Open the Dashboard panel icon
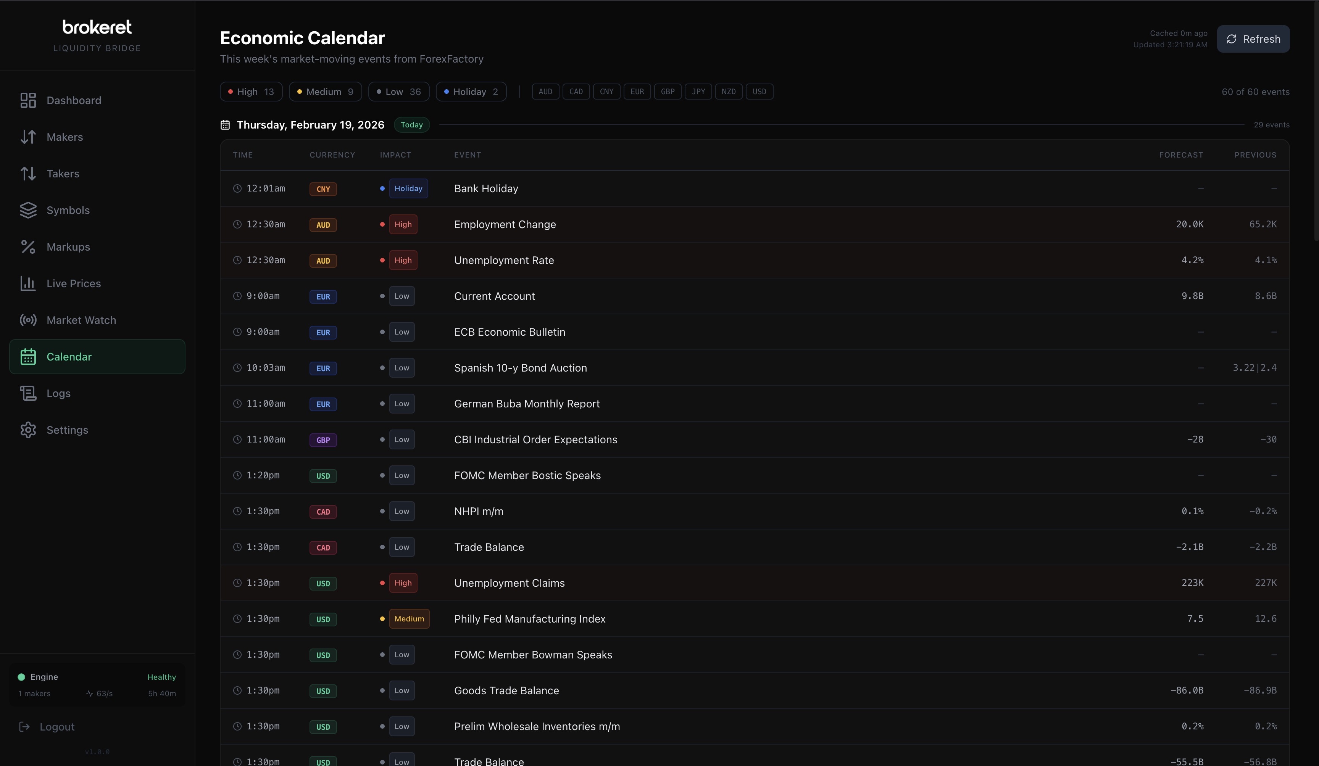Viewport: 1319px width, 766px height. [28, 100]
